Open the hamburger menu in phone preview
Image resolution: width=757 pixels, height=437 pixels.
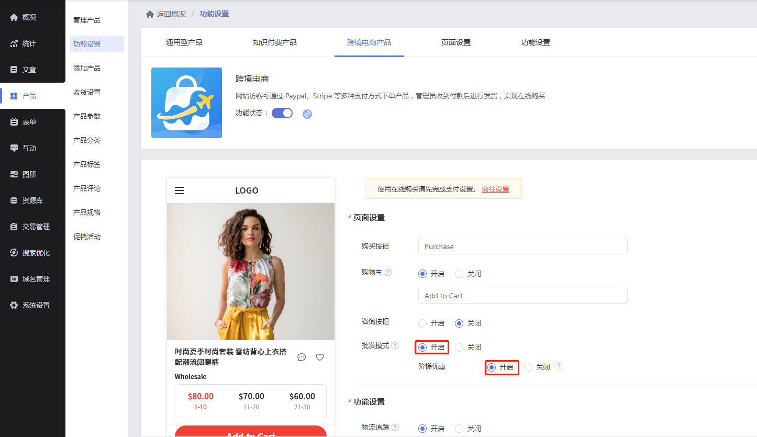tap(180, 191)
